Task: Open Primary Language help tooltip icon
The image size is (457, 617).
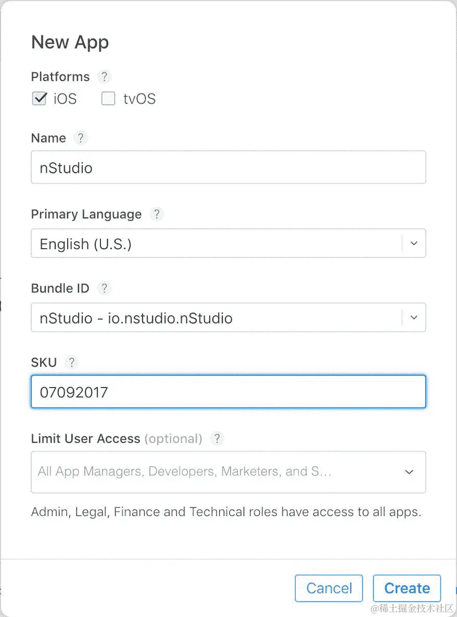Action: coord(156,214)
